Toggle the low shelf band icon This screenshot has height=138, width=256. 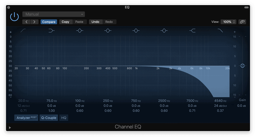pyautogui.click(x=52, y=31)
